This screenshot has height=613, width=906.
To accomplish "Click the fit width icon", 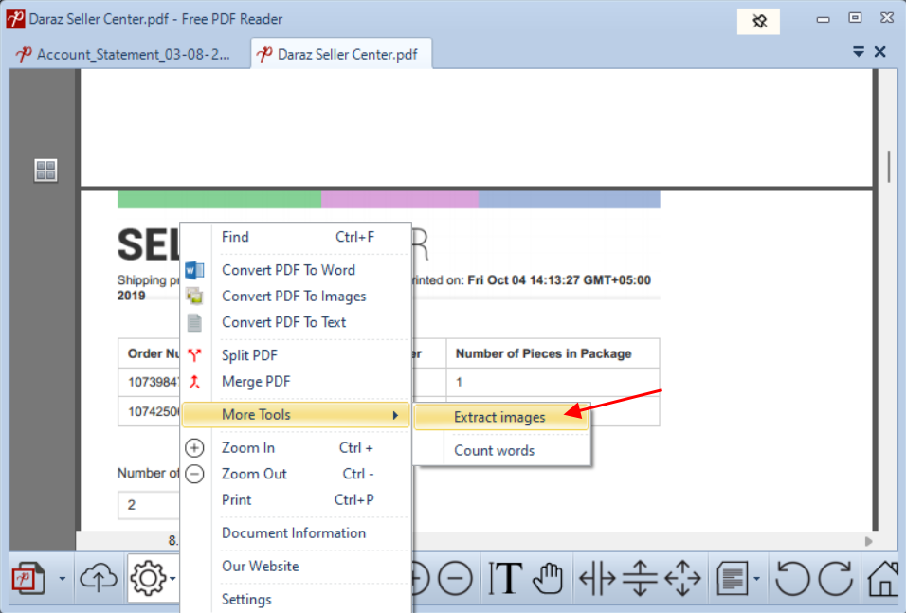I will [597, 578].
